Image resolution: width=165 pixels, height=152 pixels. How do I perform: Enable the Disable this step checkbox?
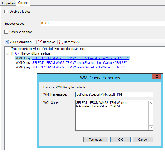click(x=6, y=12)
